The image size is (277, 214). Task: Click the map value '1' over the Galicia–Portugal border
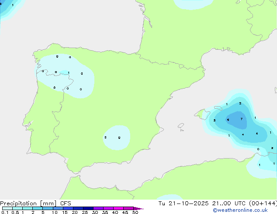(x=69, y=73)
